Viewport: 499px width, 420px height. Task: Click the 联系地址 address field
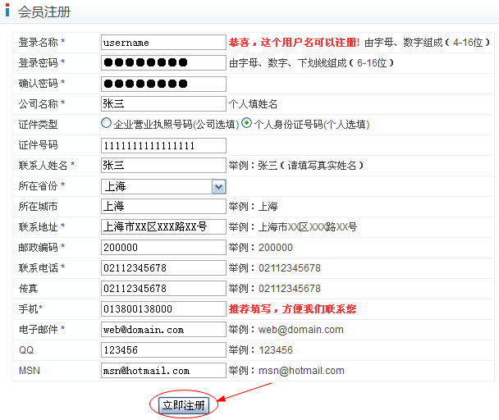tap(163, 226)
